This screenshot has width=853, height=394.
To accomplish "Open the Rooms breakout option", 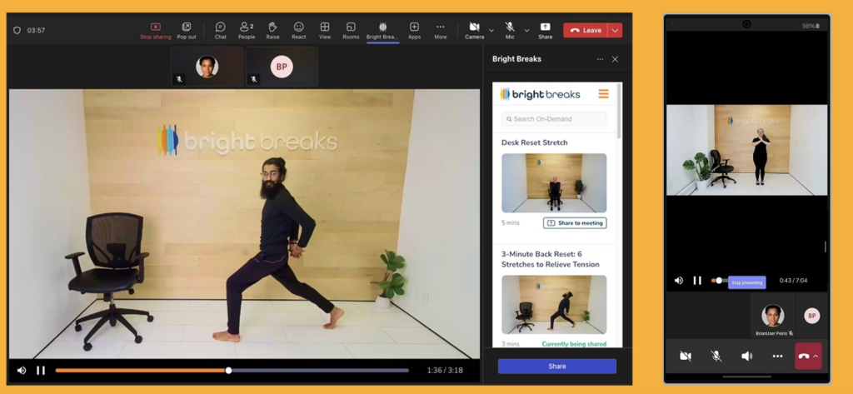I will click(x=351, y=30).
